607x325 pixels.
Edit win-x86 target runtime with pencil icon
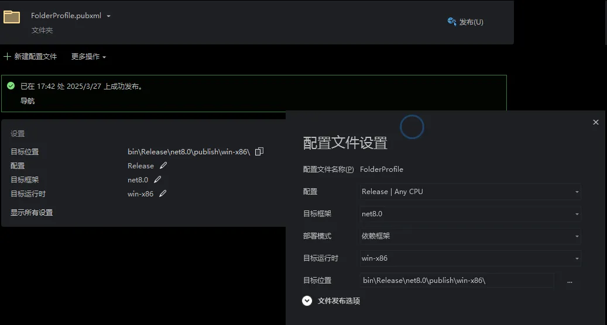163,193
